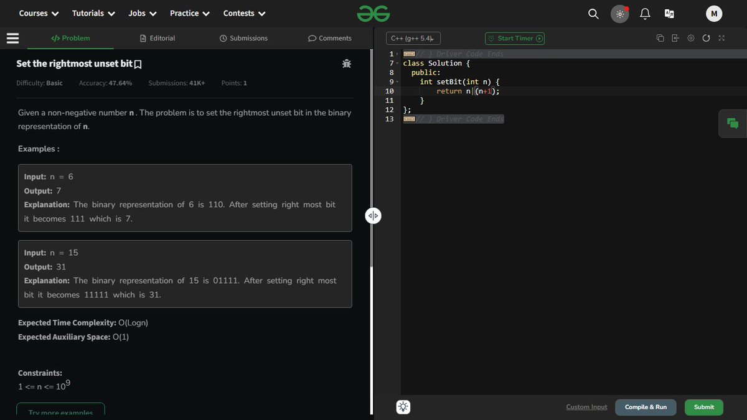Click the 'Input: n = 6' example text
This screenshot has height=420, width=747.
click(x=49, y=177)
